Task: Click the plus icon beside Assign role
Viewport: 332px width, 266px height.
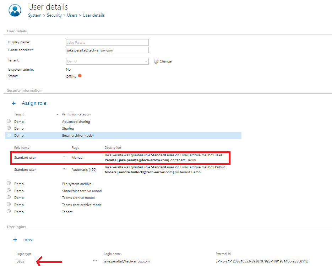Action: 14,103
